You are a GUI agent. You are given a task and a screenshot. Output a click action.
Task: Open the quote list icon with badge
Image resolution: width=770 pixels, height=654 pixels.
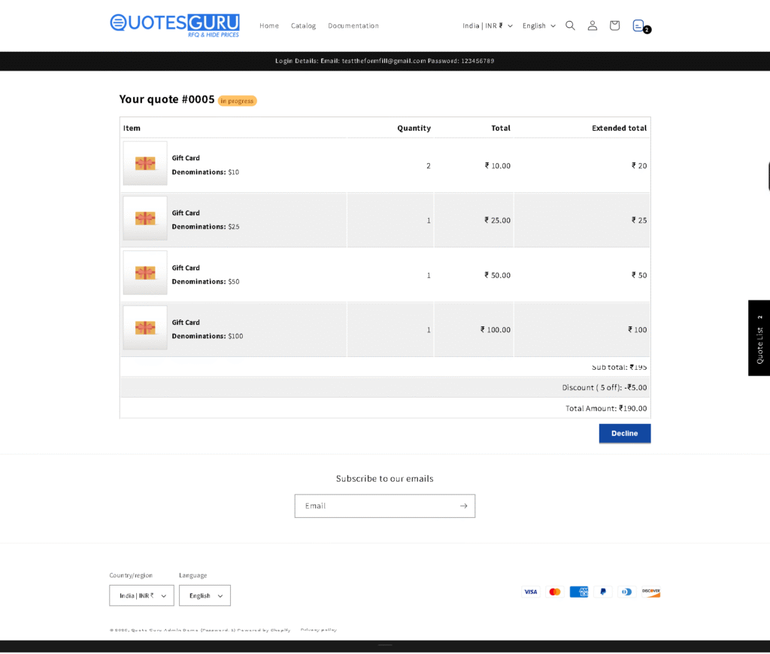[x=639, y=26]
